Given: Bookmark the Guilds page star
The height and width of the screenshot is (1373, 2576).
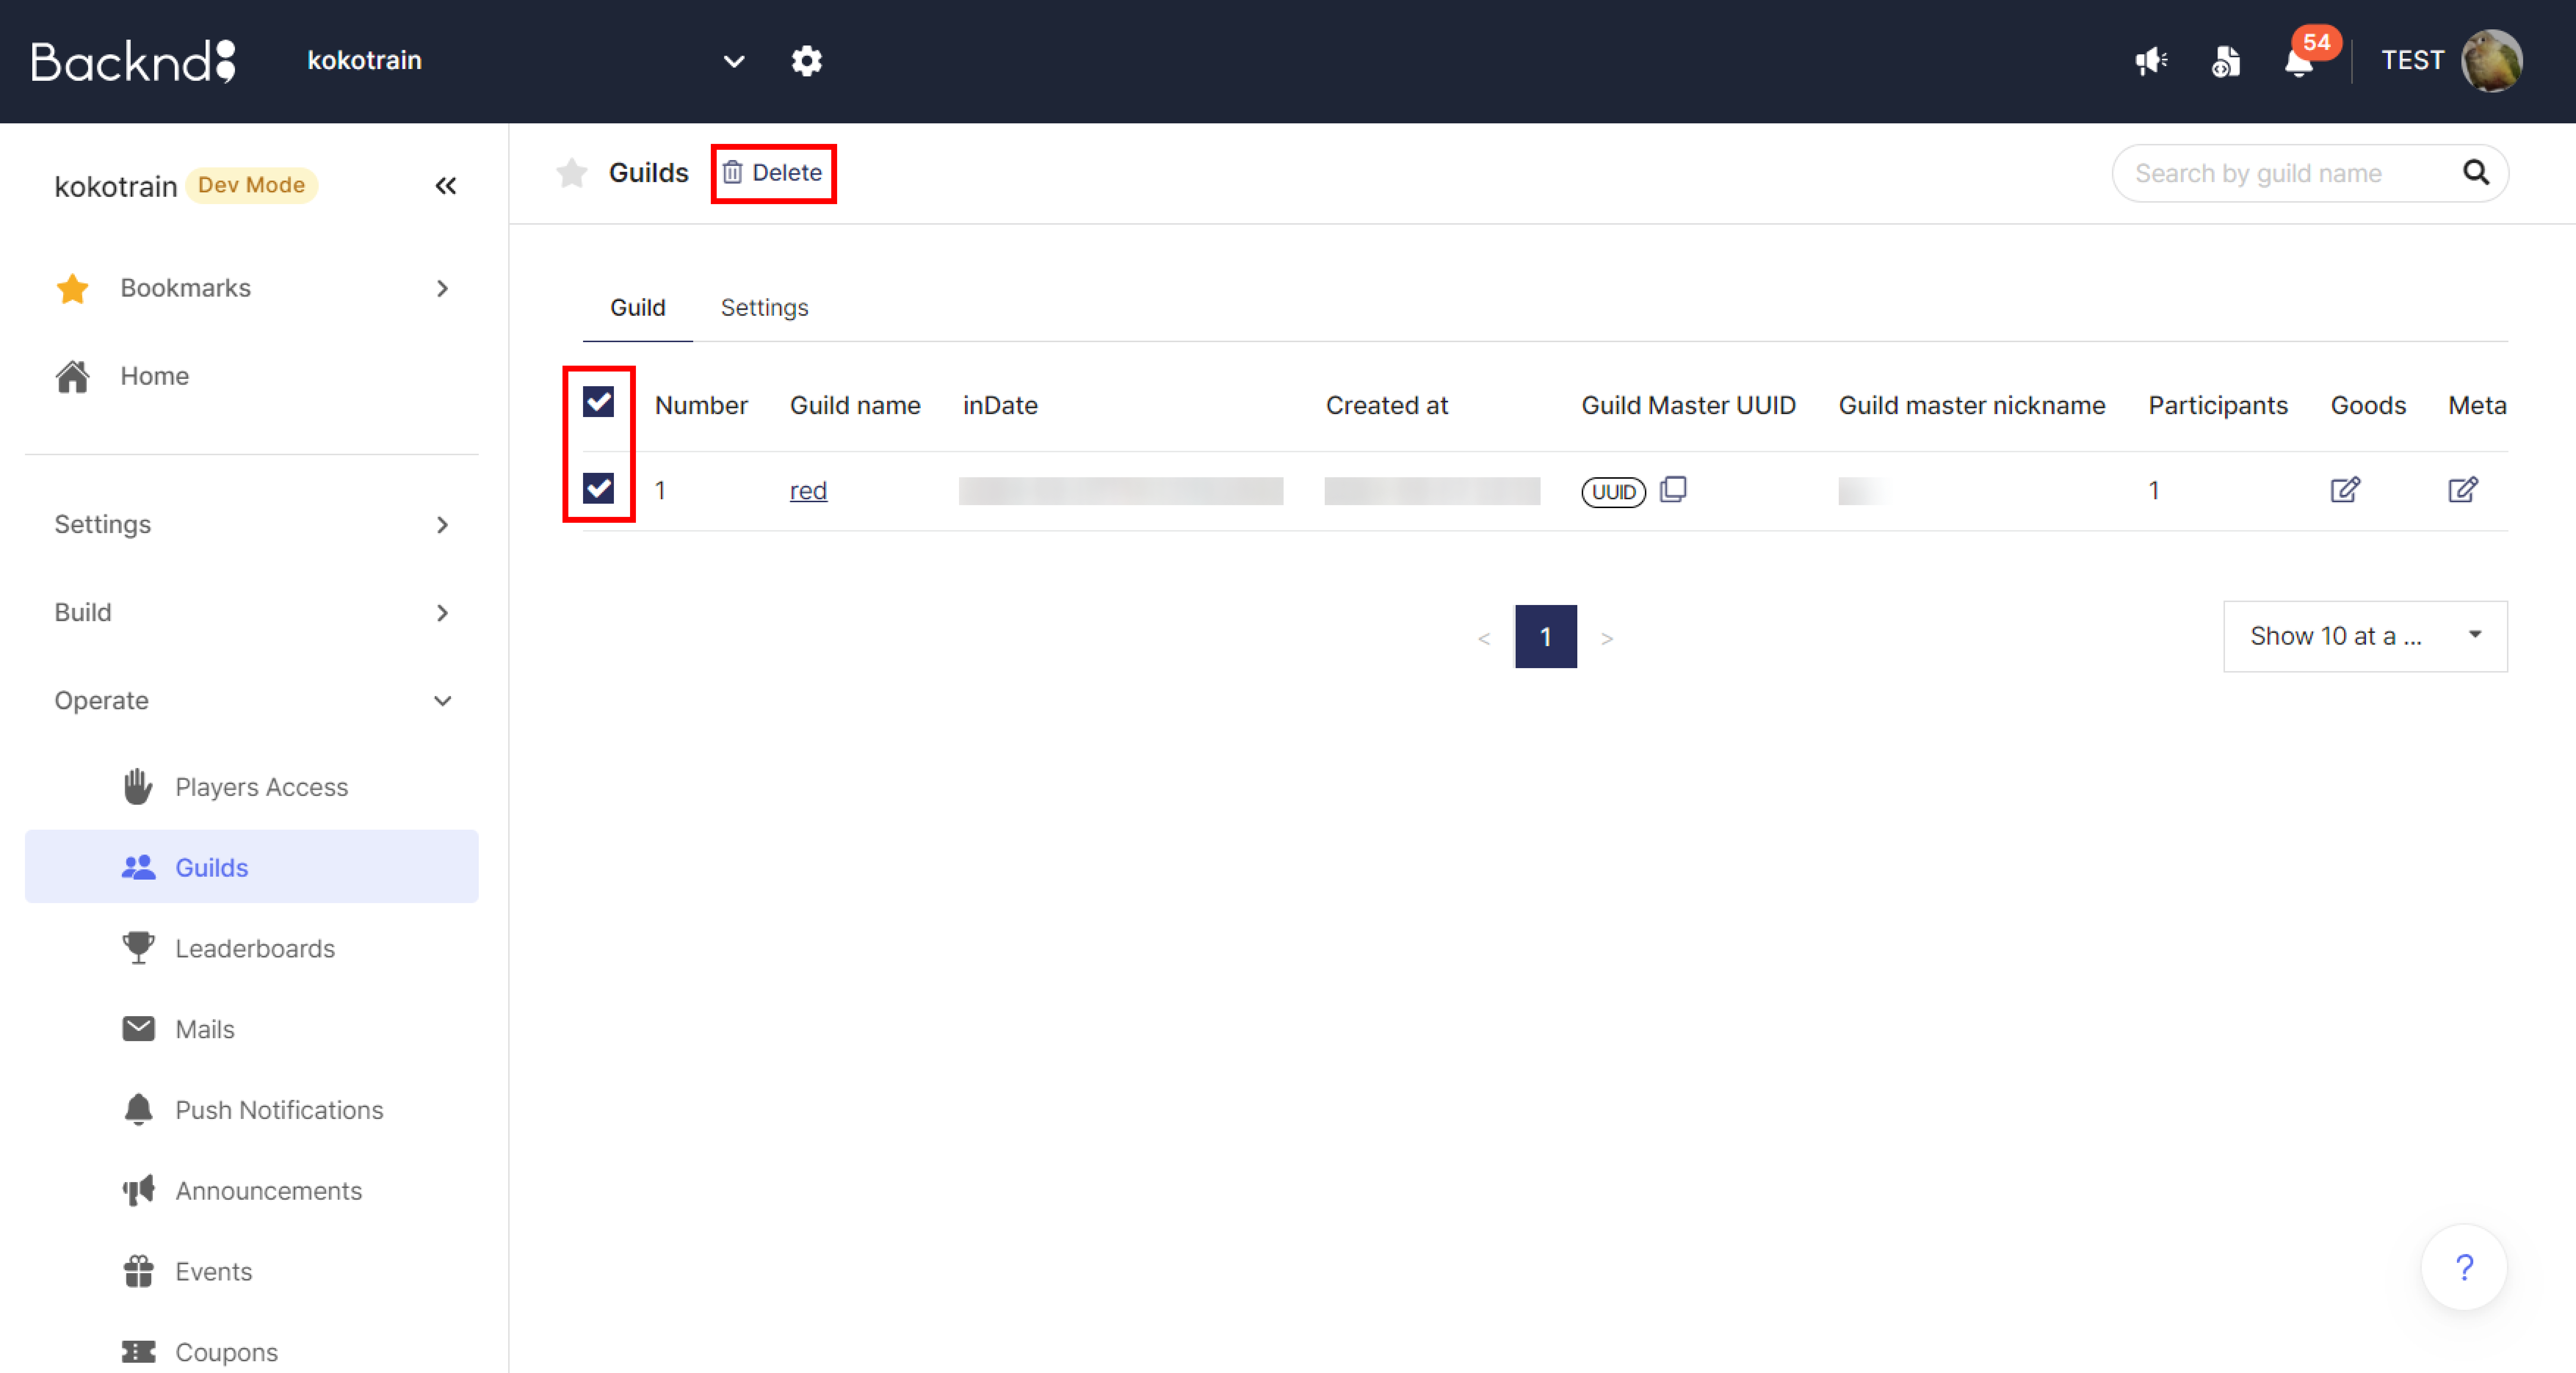Looking at the screenshot, I should coord(572,173).
